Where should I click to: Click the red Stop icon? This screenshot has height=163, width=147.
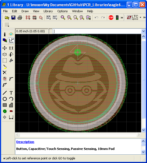(111, 18)
